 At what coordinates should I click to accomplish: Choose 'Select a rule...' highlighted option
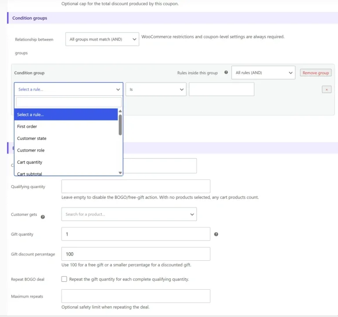(x=66, y=115)
